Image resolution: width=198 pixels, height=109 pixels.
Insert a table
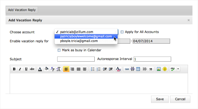point(138,69)
